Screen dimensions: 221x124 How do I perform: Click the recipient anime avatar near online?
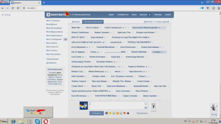153,105
